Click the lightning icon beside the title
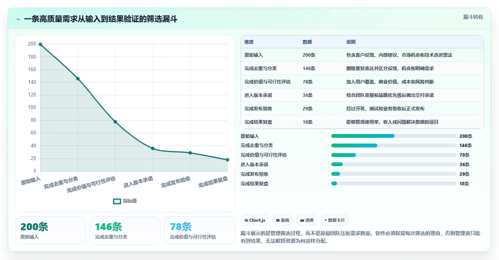499x260 pixels. 18,19
